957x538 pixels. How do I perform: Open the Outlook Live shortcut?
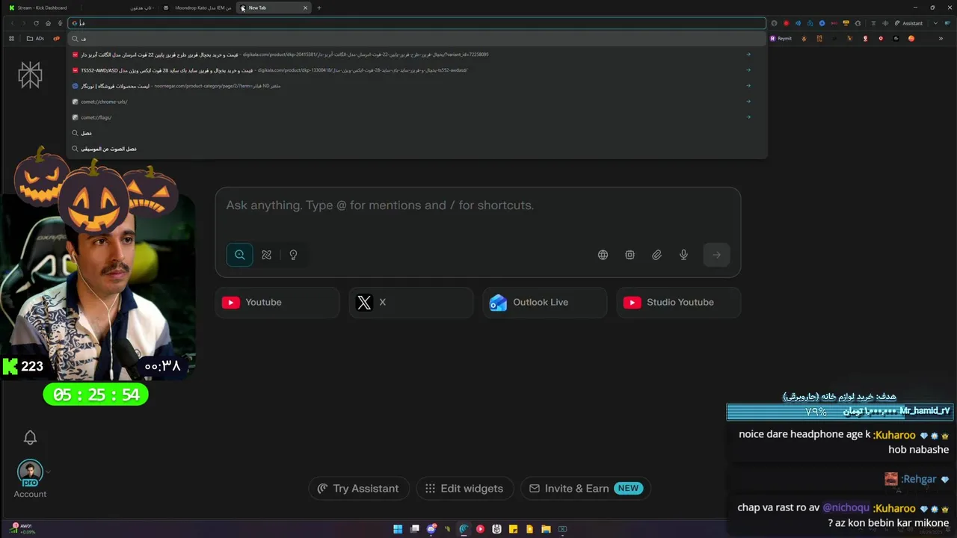pos(545,303)
